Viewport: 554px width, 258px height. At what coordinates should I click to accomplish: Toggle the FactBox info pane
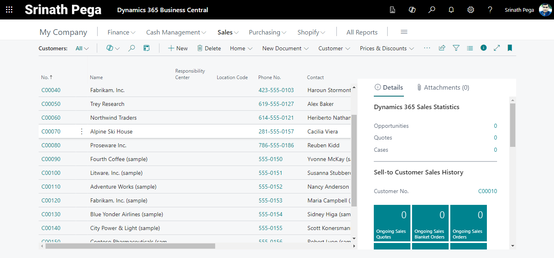[483, 48]
